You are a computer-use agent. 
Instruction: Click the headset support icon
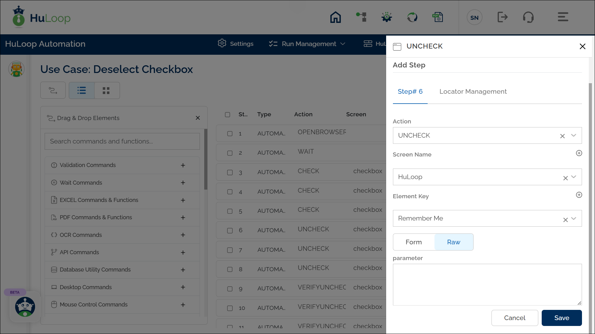click(x=528, y=17)
